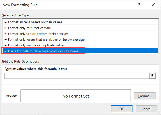Click the 'Preview:' label
Viewport: 161px width, 115px height.
(11, 96)
